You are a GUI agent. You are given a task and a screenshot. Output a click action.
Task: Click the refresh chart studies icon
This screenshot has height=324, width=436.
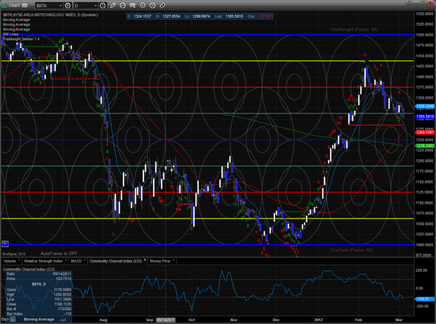click(123, 5)
